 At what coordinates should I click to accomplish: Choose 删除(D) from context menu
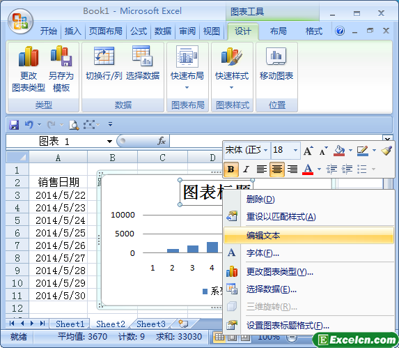(x=308, y=199)
